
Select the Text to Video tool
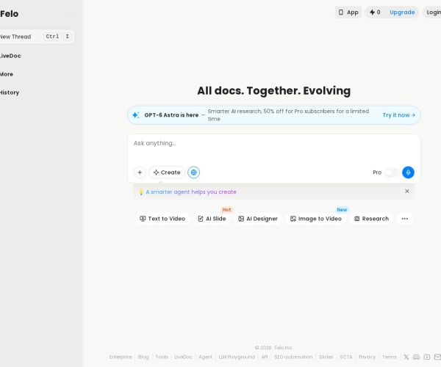point(162,219)
